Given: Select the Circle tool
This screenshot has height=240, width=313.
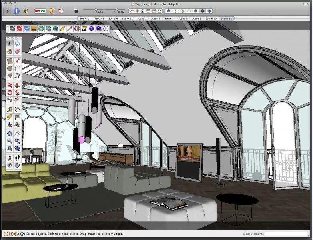Looking at the screenshot, I should click(10, 68).
